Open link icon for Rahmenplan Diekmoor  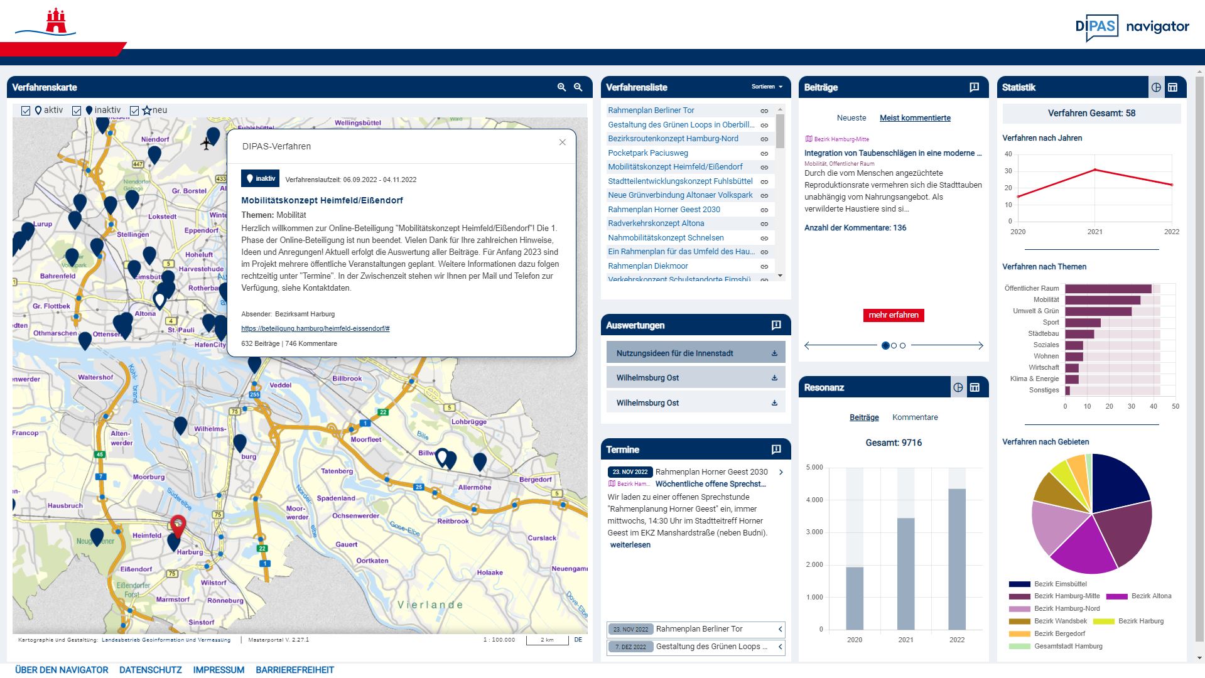pyautogui.click(x=764, y=267)
